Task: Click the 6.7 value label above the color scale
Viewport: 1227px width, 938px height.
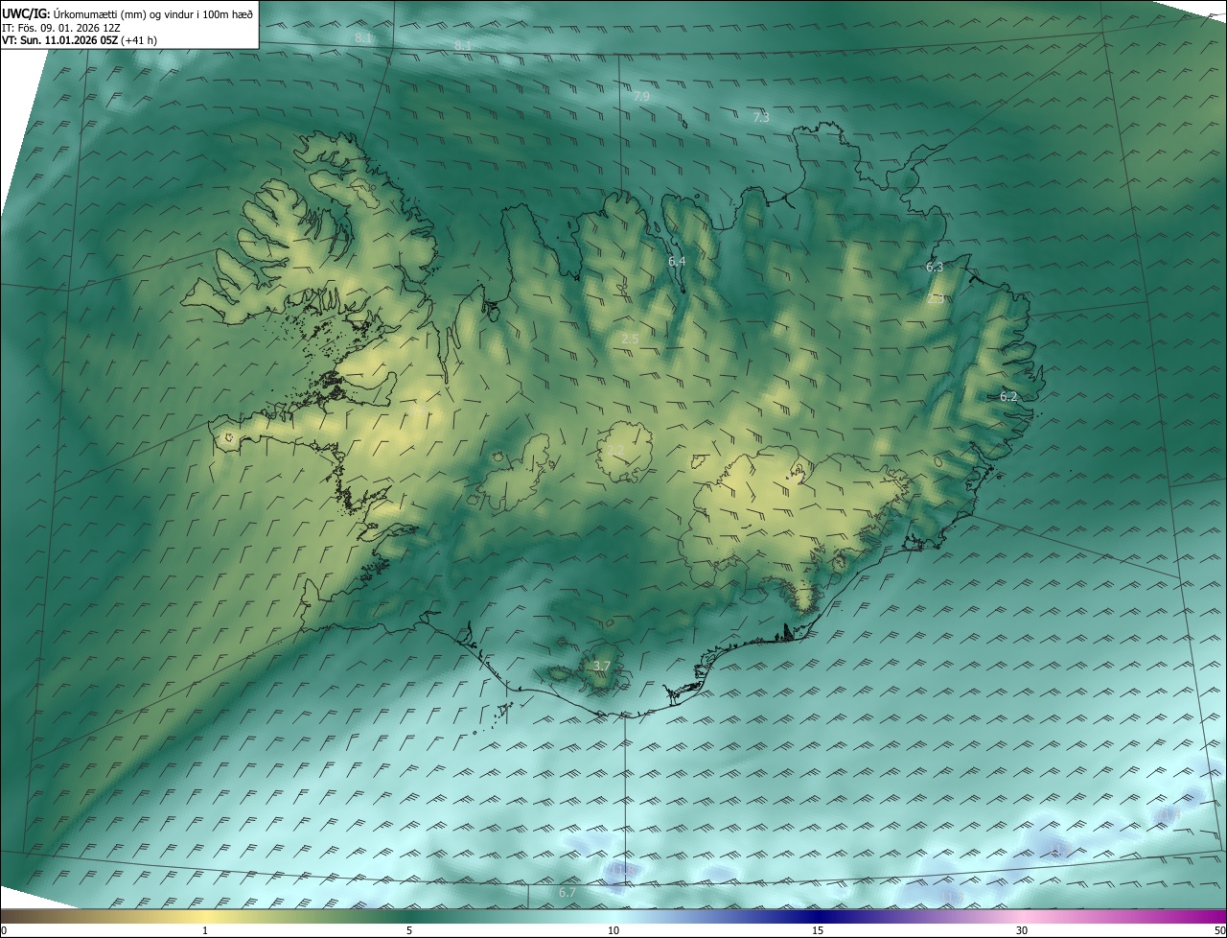Action: click(567, 893)
